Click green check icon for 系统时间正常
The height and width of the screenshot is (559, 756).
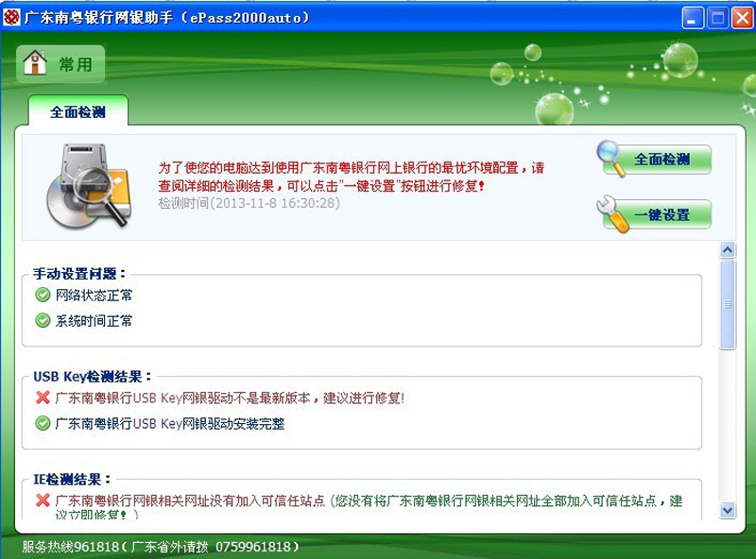coord(43,320)
